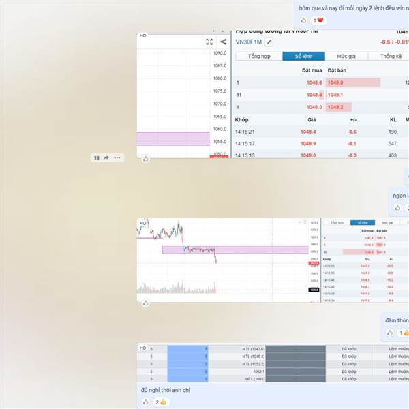Viewport: 409px width, 409px height.
Task: Click bid price 1048.6 in Đặt mua
Action: (x=314, y=82)
